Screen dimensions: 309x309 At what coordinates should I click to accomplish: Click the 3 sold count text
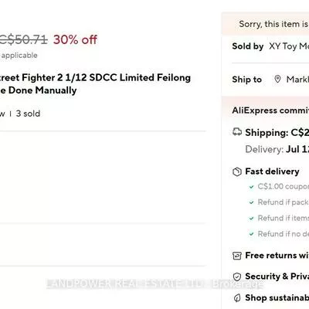(x=28, y=114)
